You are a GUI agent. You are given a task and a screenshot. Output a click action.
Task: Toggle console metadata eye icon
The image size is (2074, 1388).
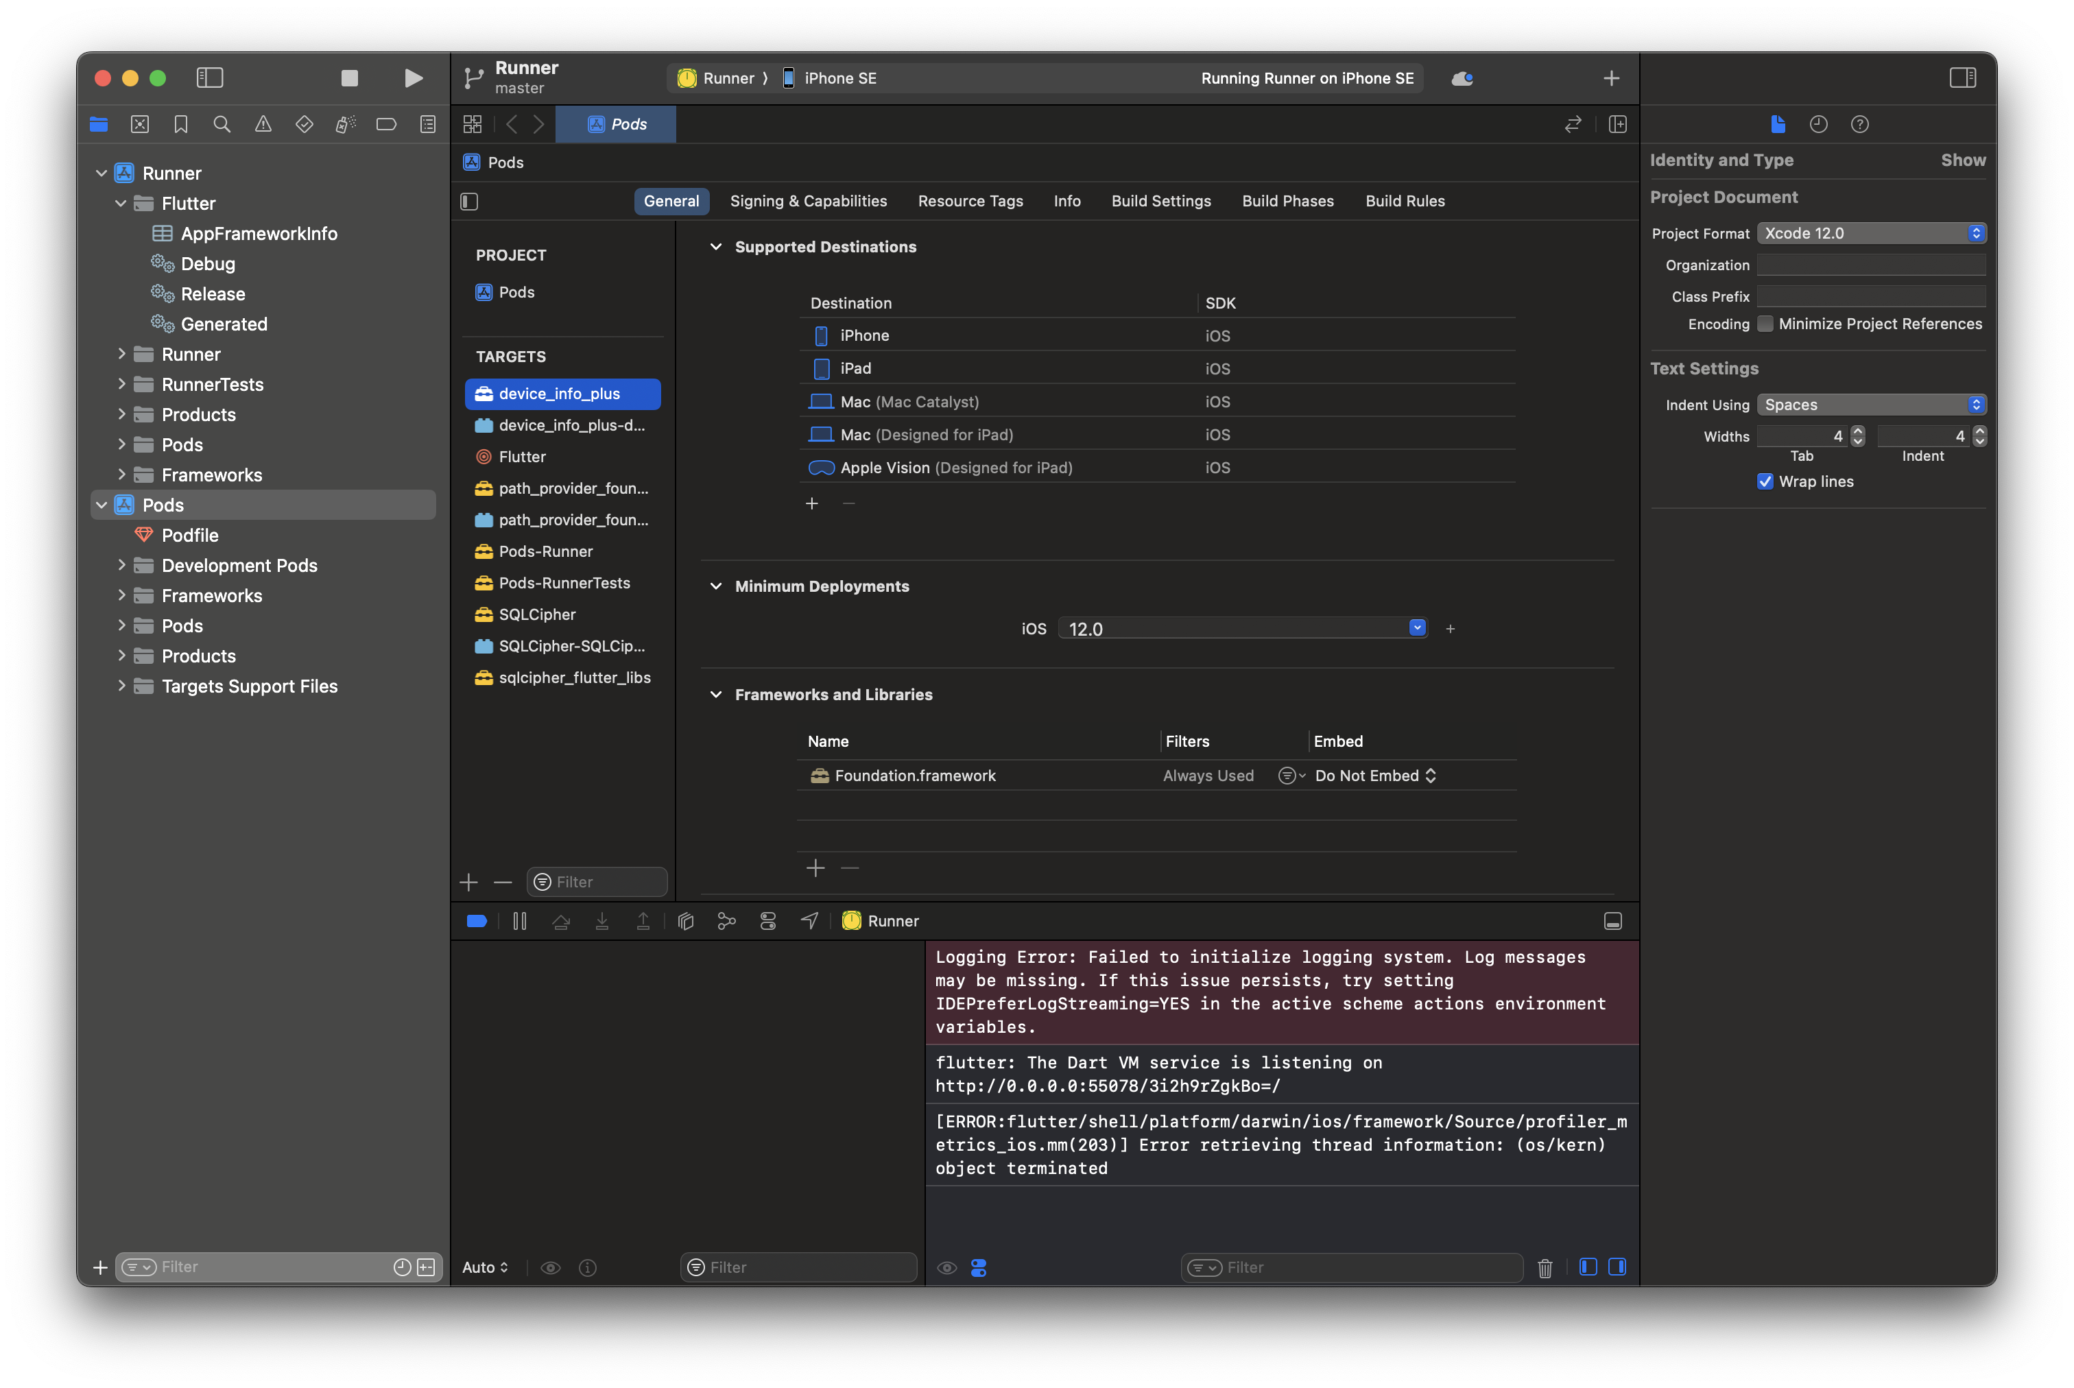point(947,1267)
